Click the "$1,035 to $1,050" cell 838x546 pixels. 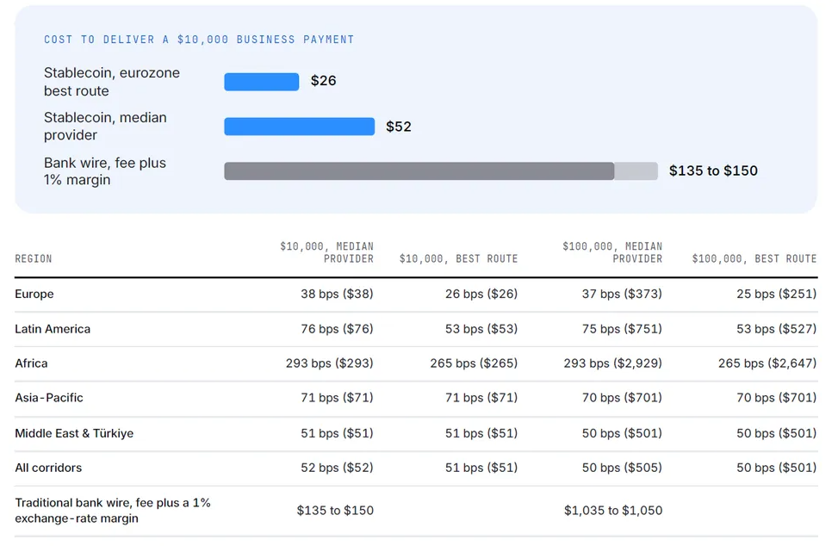[x=613, y=511]
